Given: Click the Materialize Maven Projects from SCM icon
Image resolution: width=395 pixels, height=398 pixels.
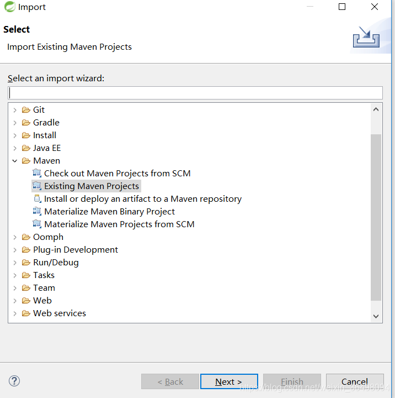Looking at the screenshot, I should pyautogui.click(x=37, y=224).
